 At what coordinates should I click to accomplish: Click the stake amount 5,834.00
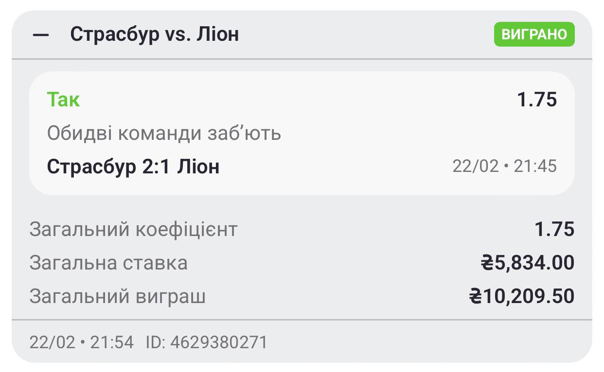534,263
